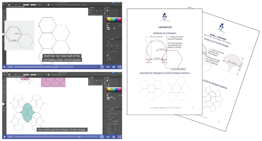Click the Anatomy of a Hexagon heading

click(165, 33)
